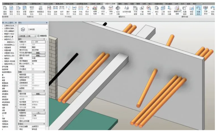This screenshot has height=131, width=217.
Task: Click the 视图样板 <无> button
Action: (39, 113)
